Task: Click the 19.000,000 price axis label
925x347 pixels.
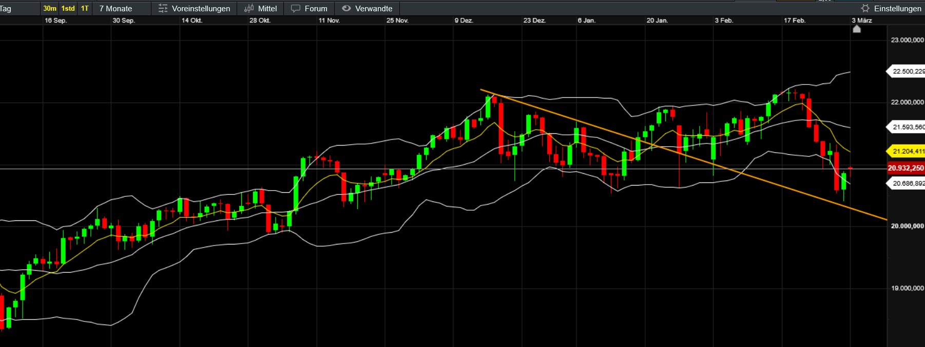Action: coord(907,288)
